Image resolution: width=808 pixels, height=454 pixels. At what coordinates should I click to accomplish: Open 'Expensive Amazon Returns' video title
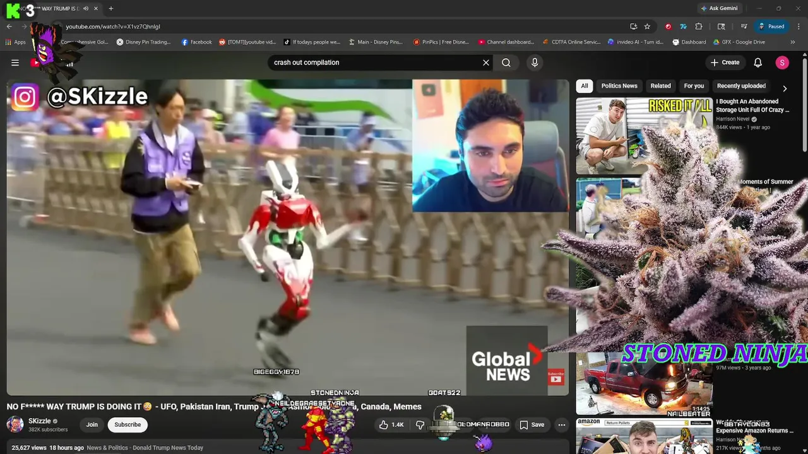754,427
